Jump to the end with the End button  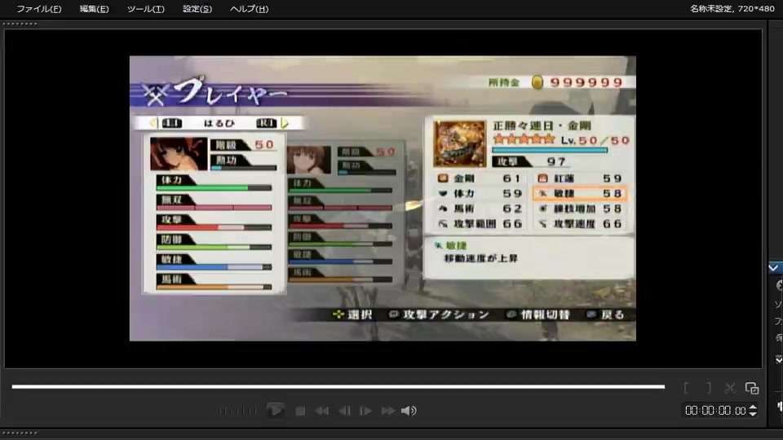click(x=388, y=411)
